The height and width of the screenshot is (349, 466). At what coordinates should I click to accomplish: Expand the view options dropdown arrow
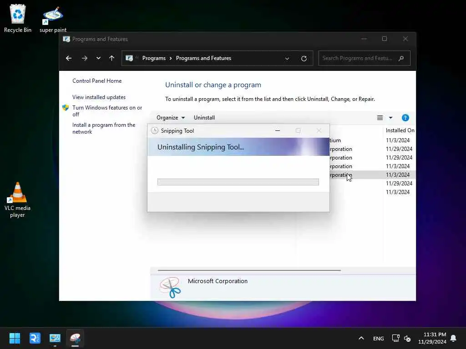click(391, 118)
